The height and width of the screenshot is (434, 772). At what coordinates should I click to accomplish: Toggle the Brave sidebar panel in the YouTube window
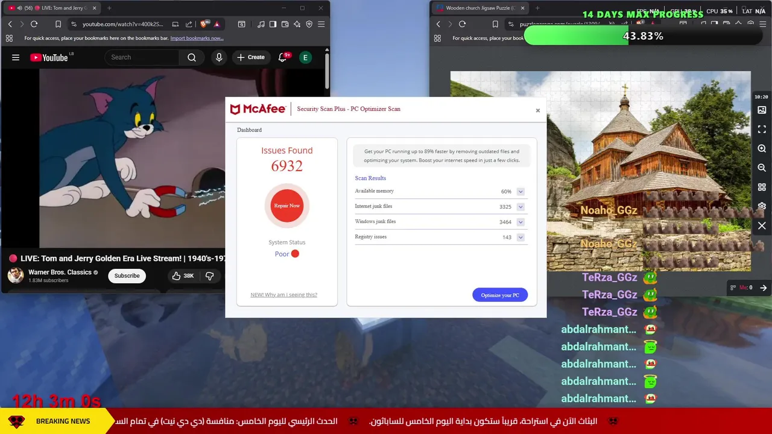273,24
